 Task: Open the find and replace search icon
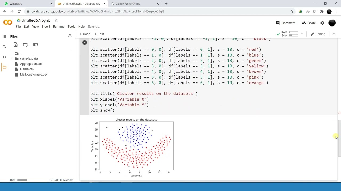point(5,47)
